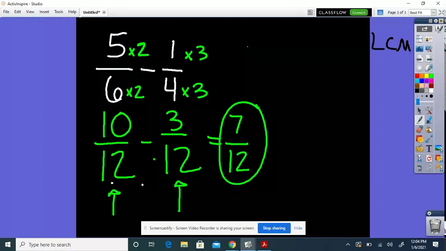Choose the bright green color swatch

[x=431, y=76]
